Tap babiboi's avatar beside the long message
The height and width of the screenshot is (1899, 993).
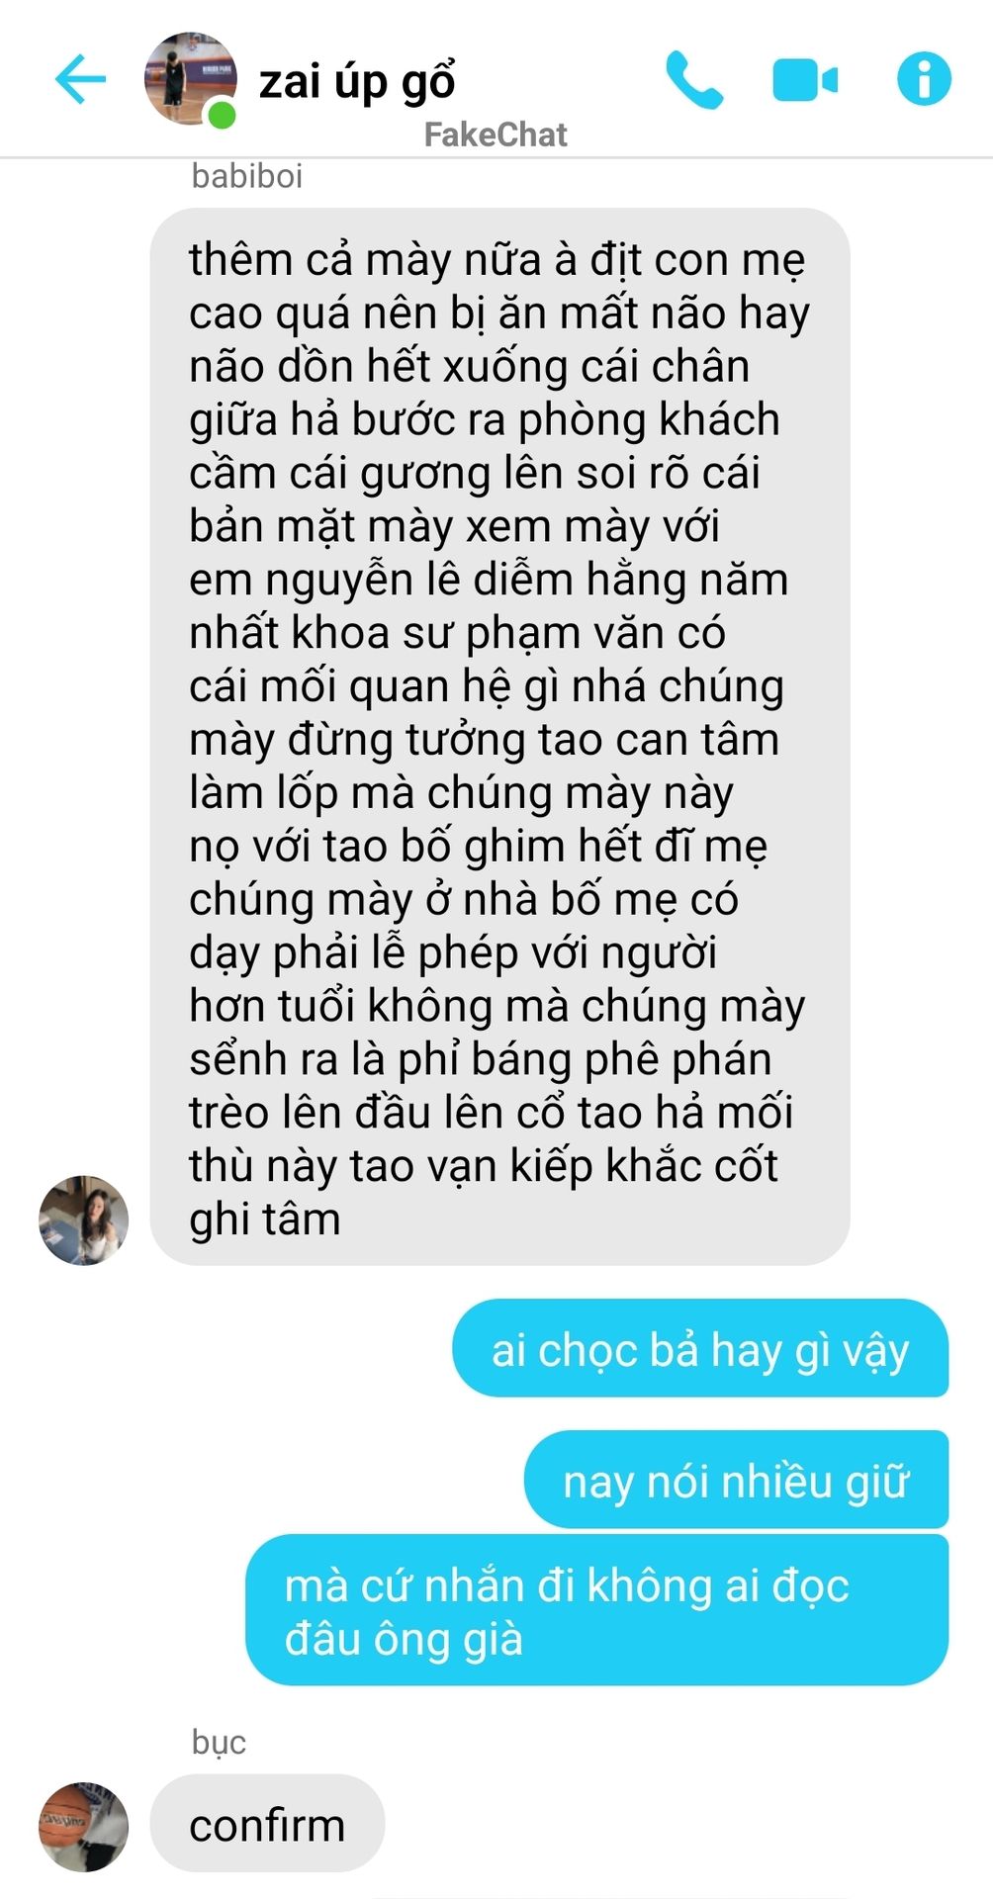[84, 1220]
